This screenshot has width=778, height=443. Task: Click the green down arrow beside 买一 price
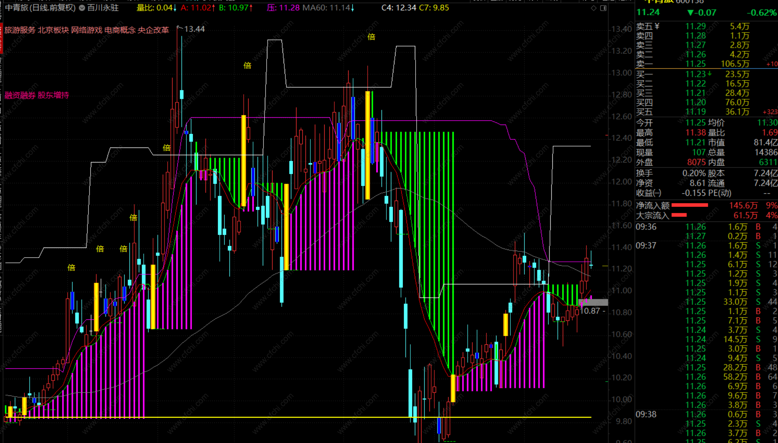tap(710, 74)
